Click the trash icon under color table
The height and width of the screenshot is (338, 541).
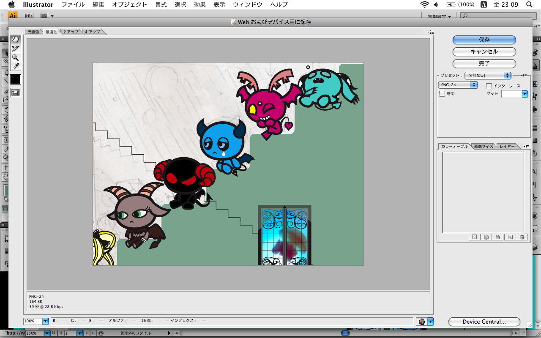[522, 237]
